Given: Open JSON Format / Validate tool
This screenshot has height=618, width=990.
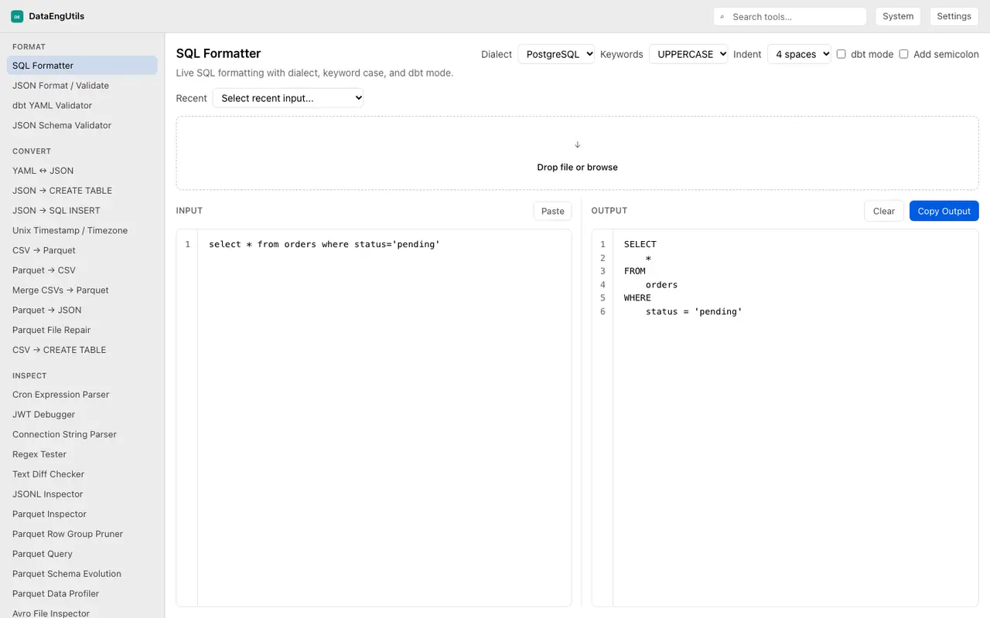Looking at the screenshot, I should click(82, 86).
